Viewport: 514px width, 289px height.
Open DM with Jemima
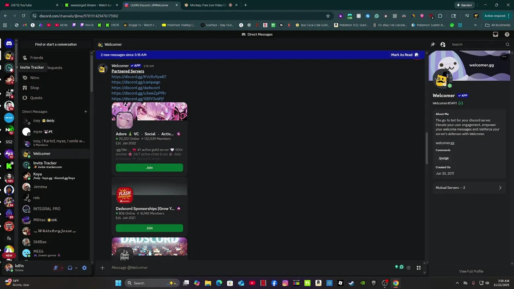tap(55, 187)
